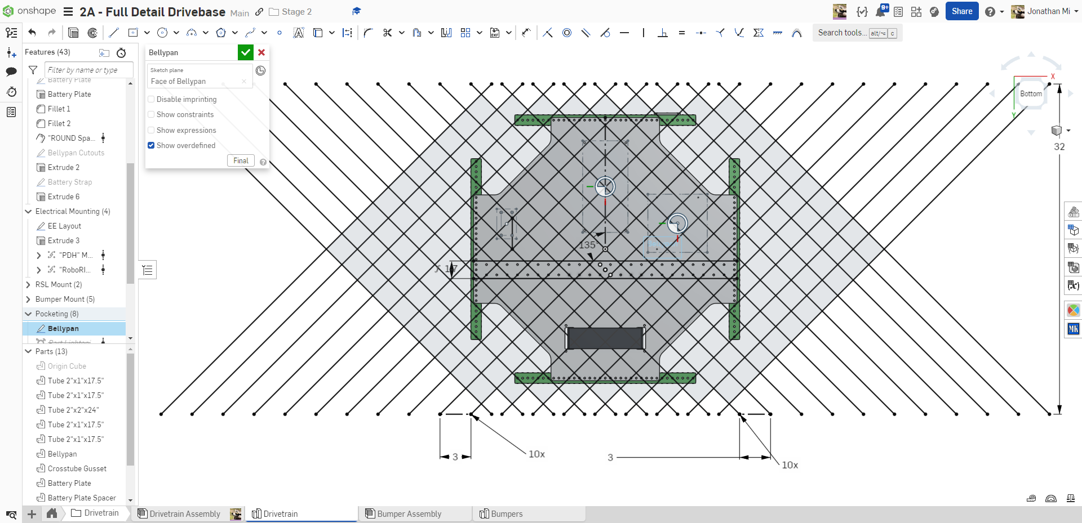Viewport: 1082px width, 523px height.
Task: Select the Sketch fillet tool
Action: point(369,33)
